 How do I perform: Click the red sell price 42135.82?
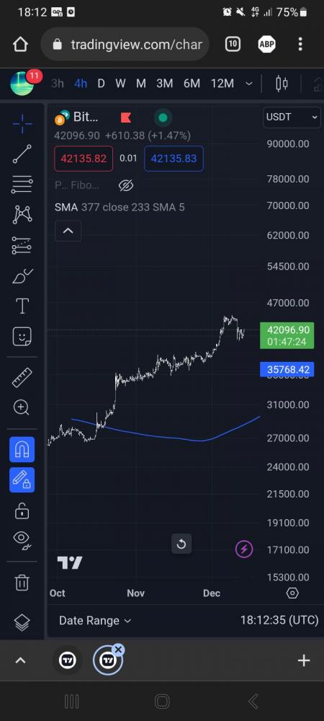(84, 159)
